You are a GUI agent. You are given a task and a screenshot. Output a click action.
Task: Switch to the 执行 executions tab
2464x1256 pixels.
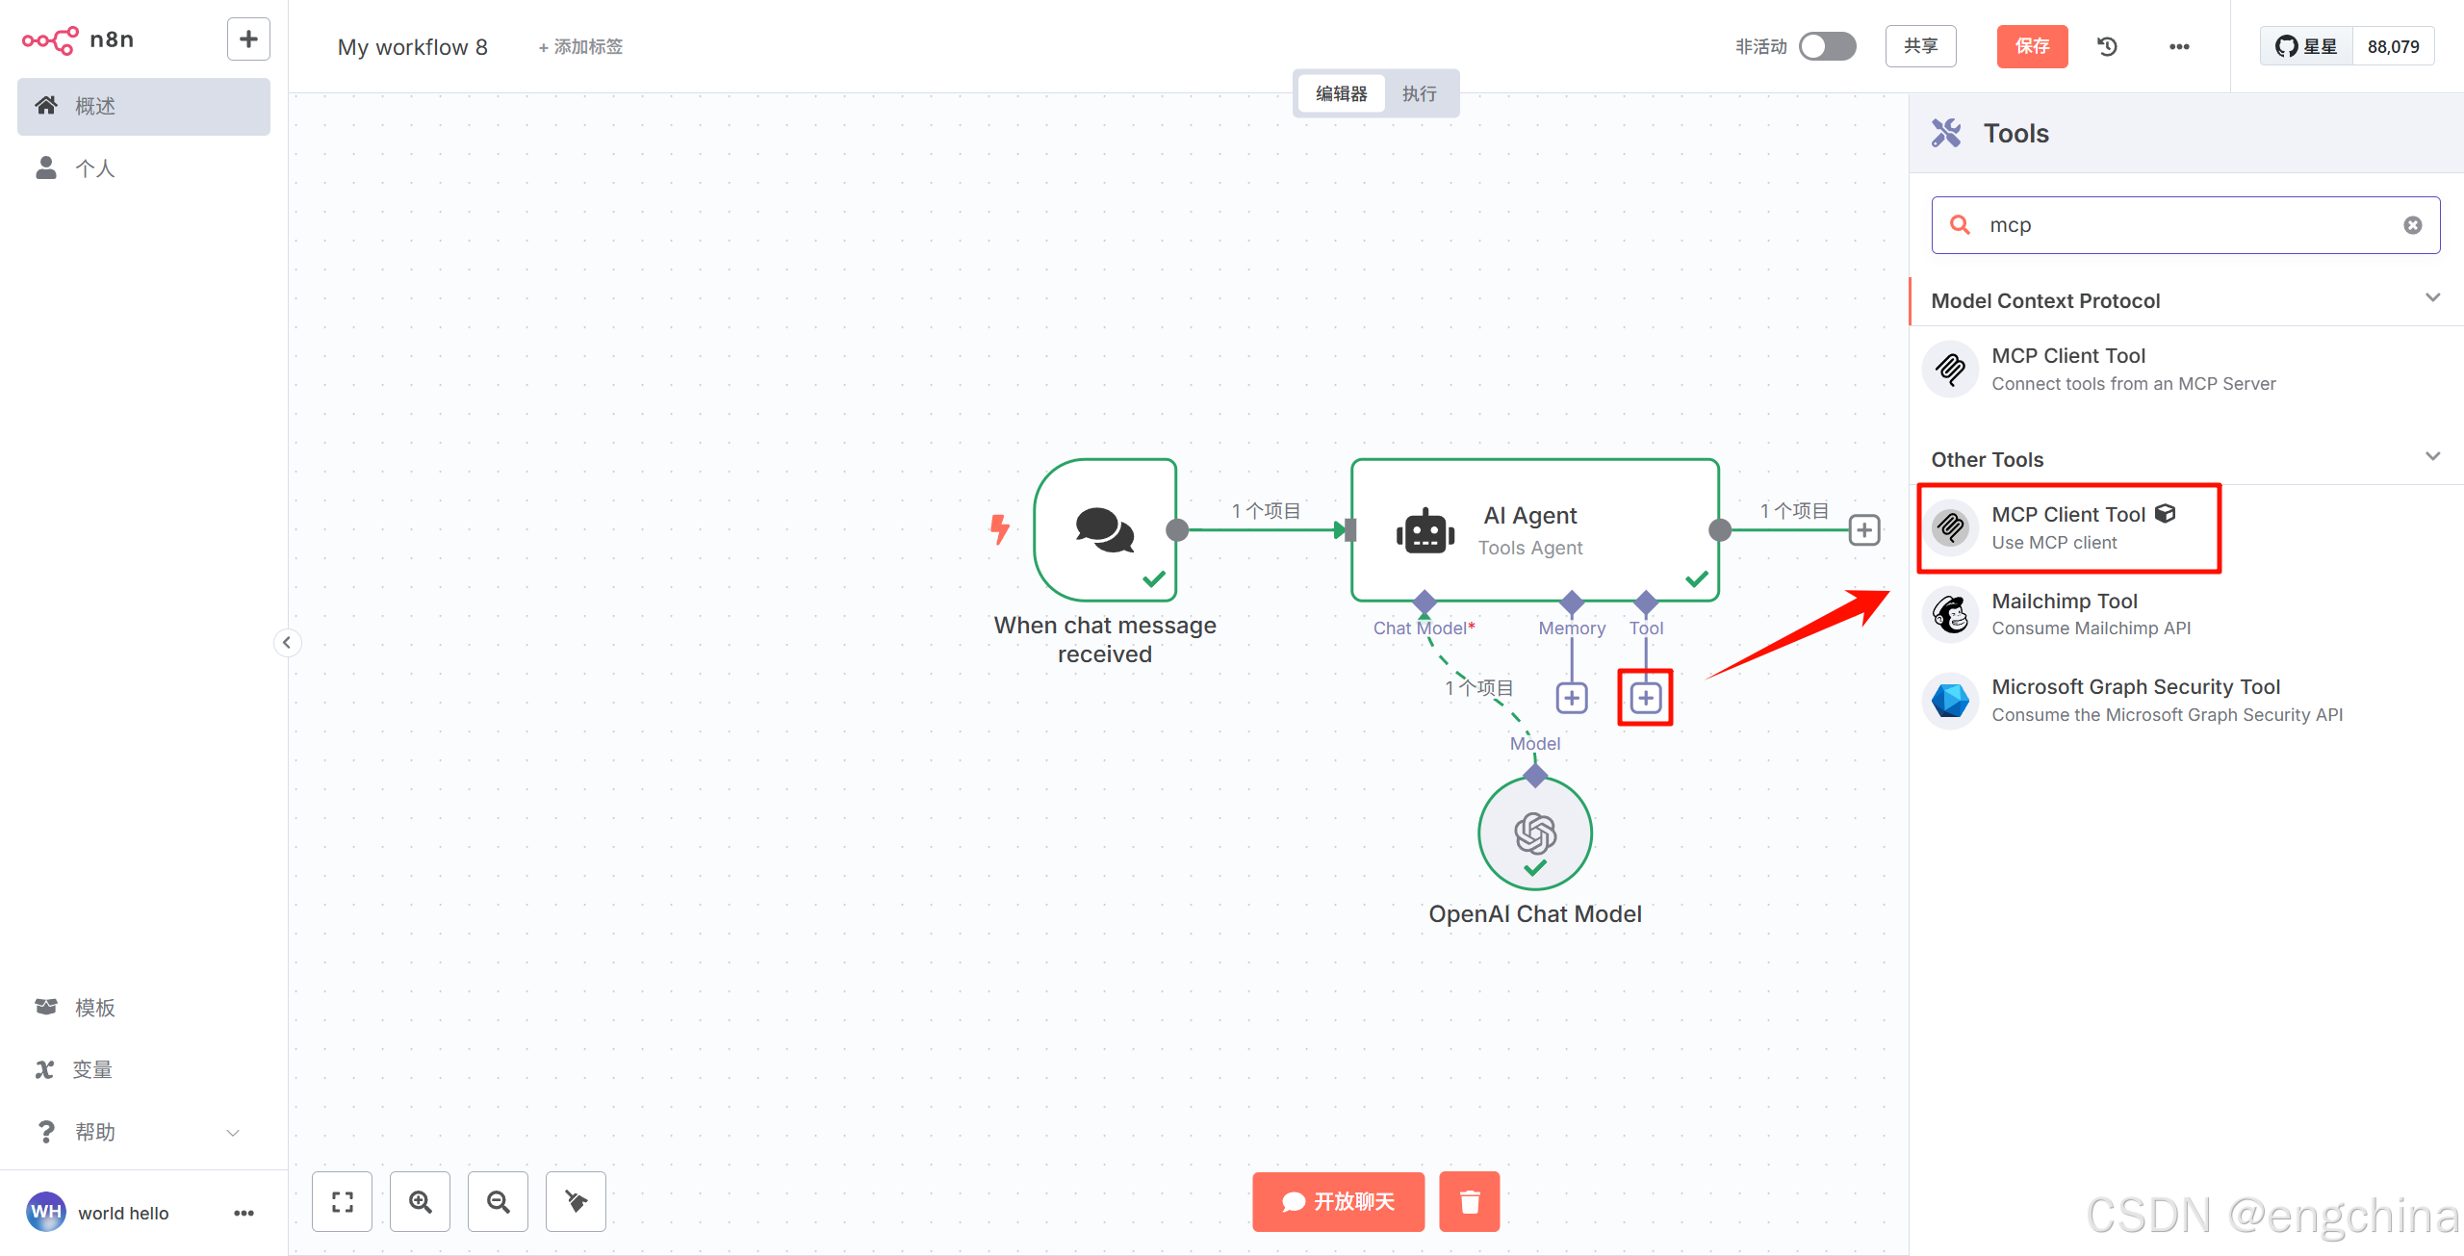coord(1419,93)
